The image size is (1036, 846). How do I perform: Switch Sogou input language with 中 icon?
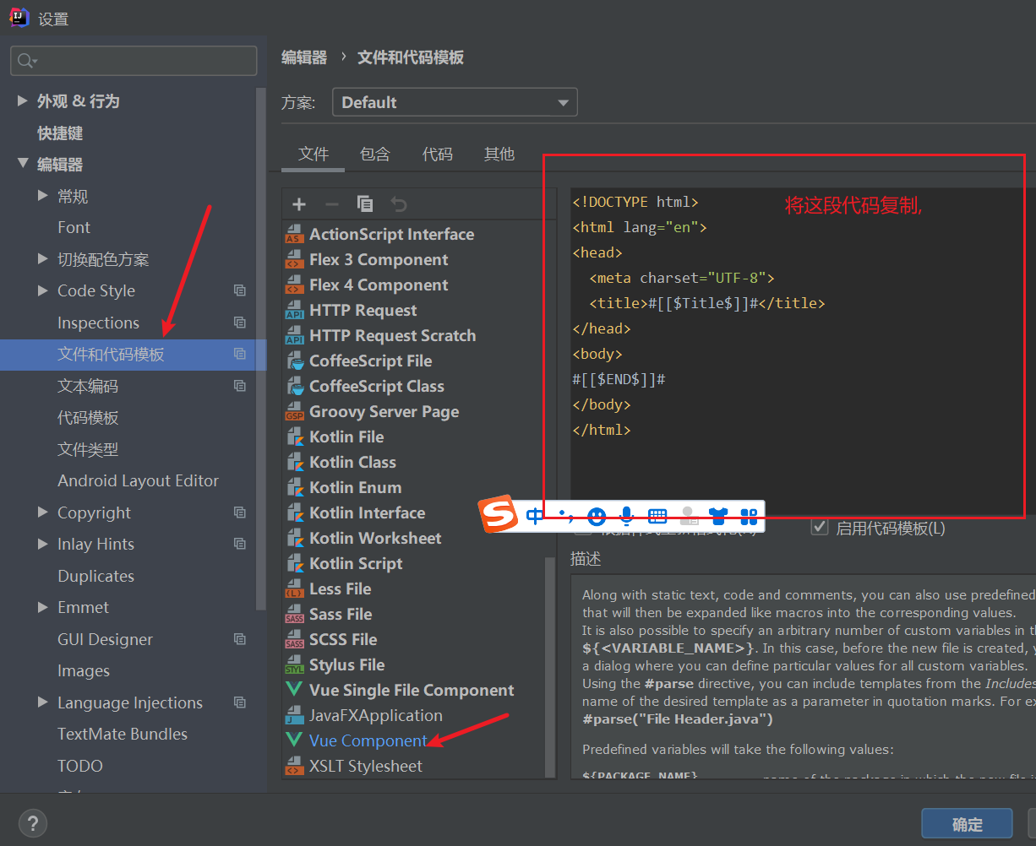pos(535,516)
